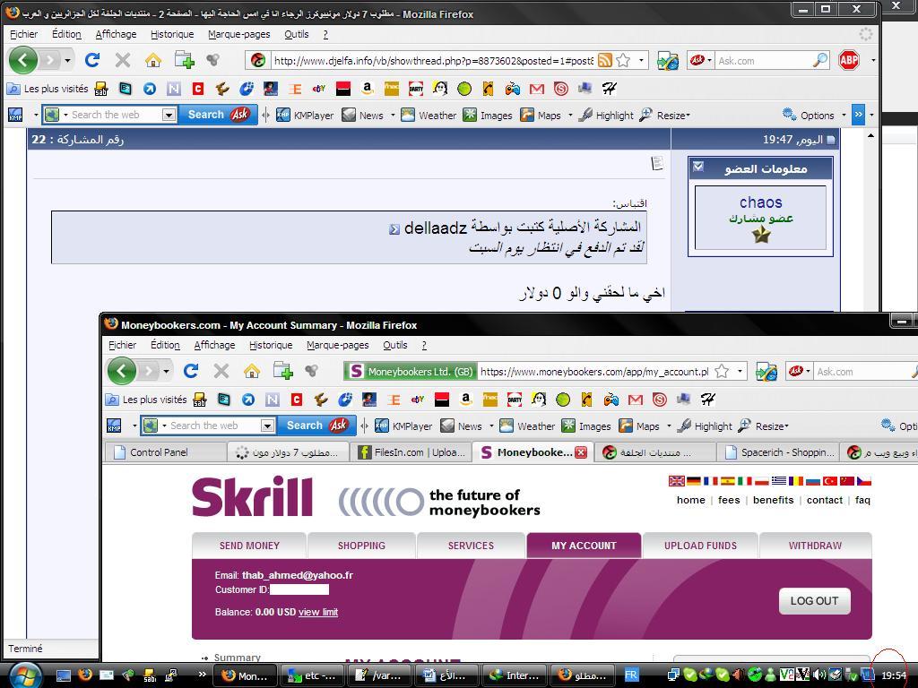The height and width of the screenshot is (688, 918).
Task: Click the Search Ask button in the djelfa window
Action: tap(218, 115)
